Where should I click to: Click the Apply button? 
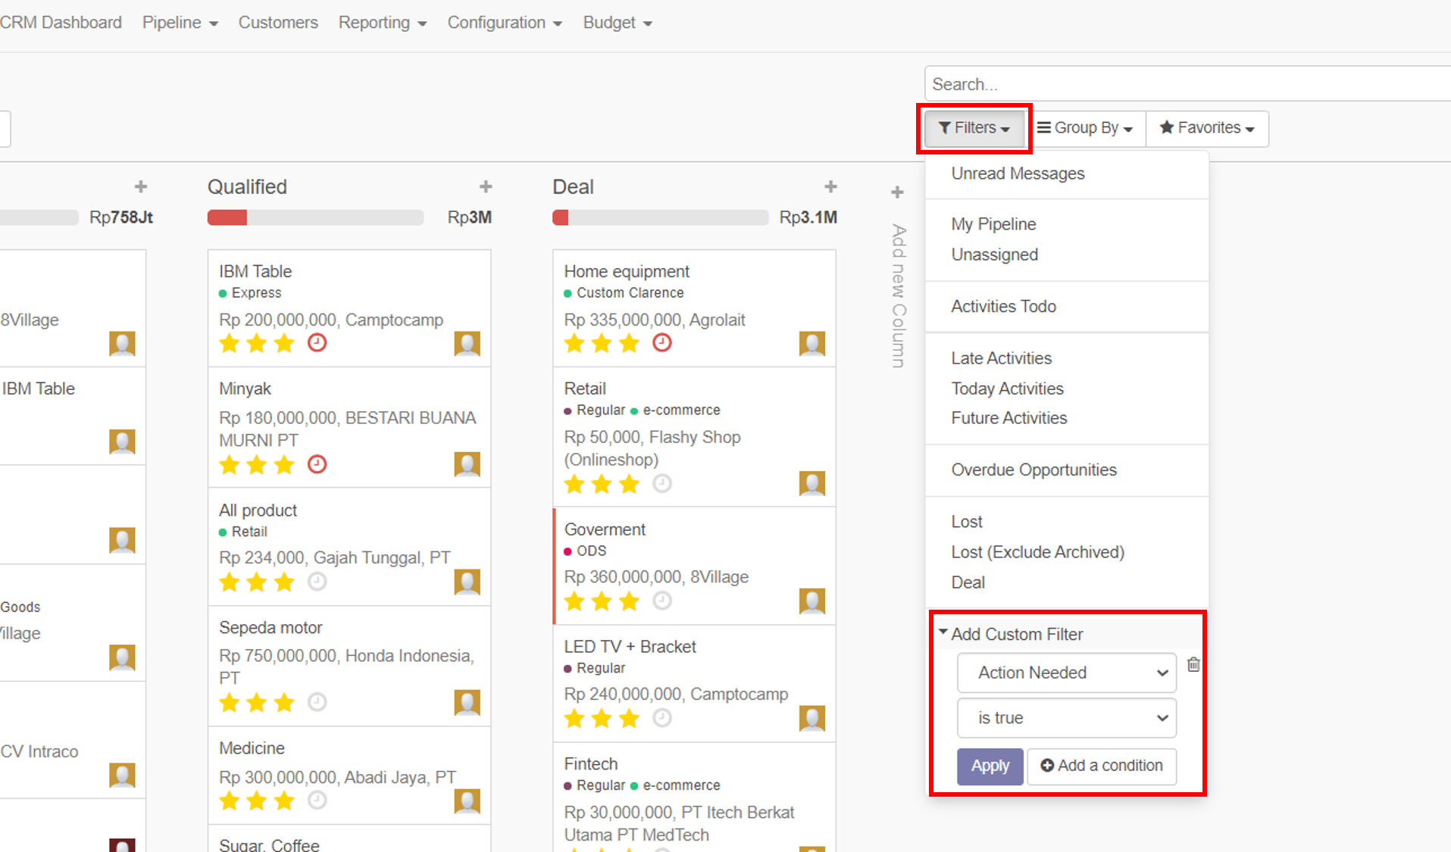990,766
